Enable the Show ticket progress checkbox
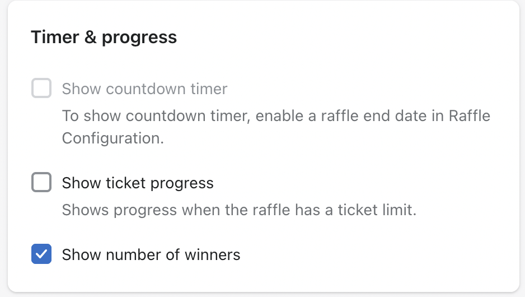Screen dimensions: 525x297 41,182
